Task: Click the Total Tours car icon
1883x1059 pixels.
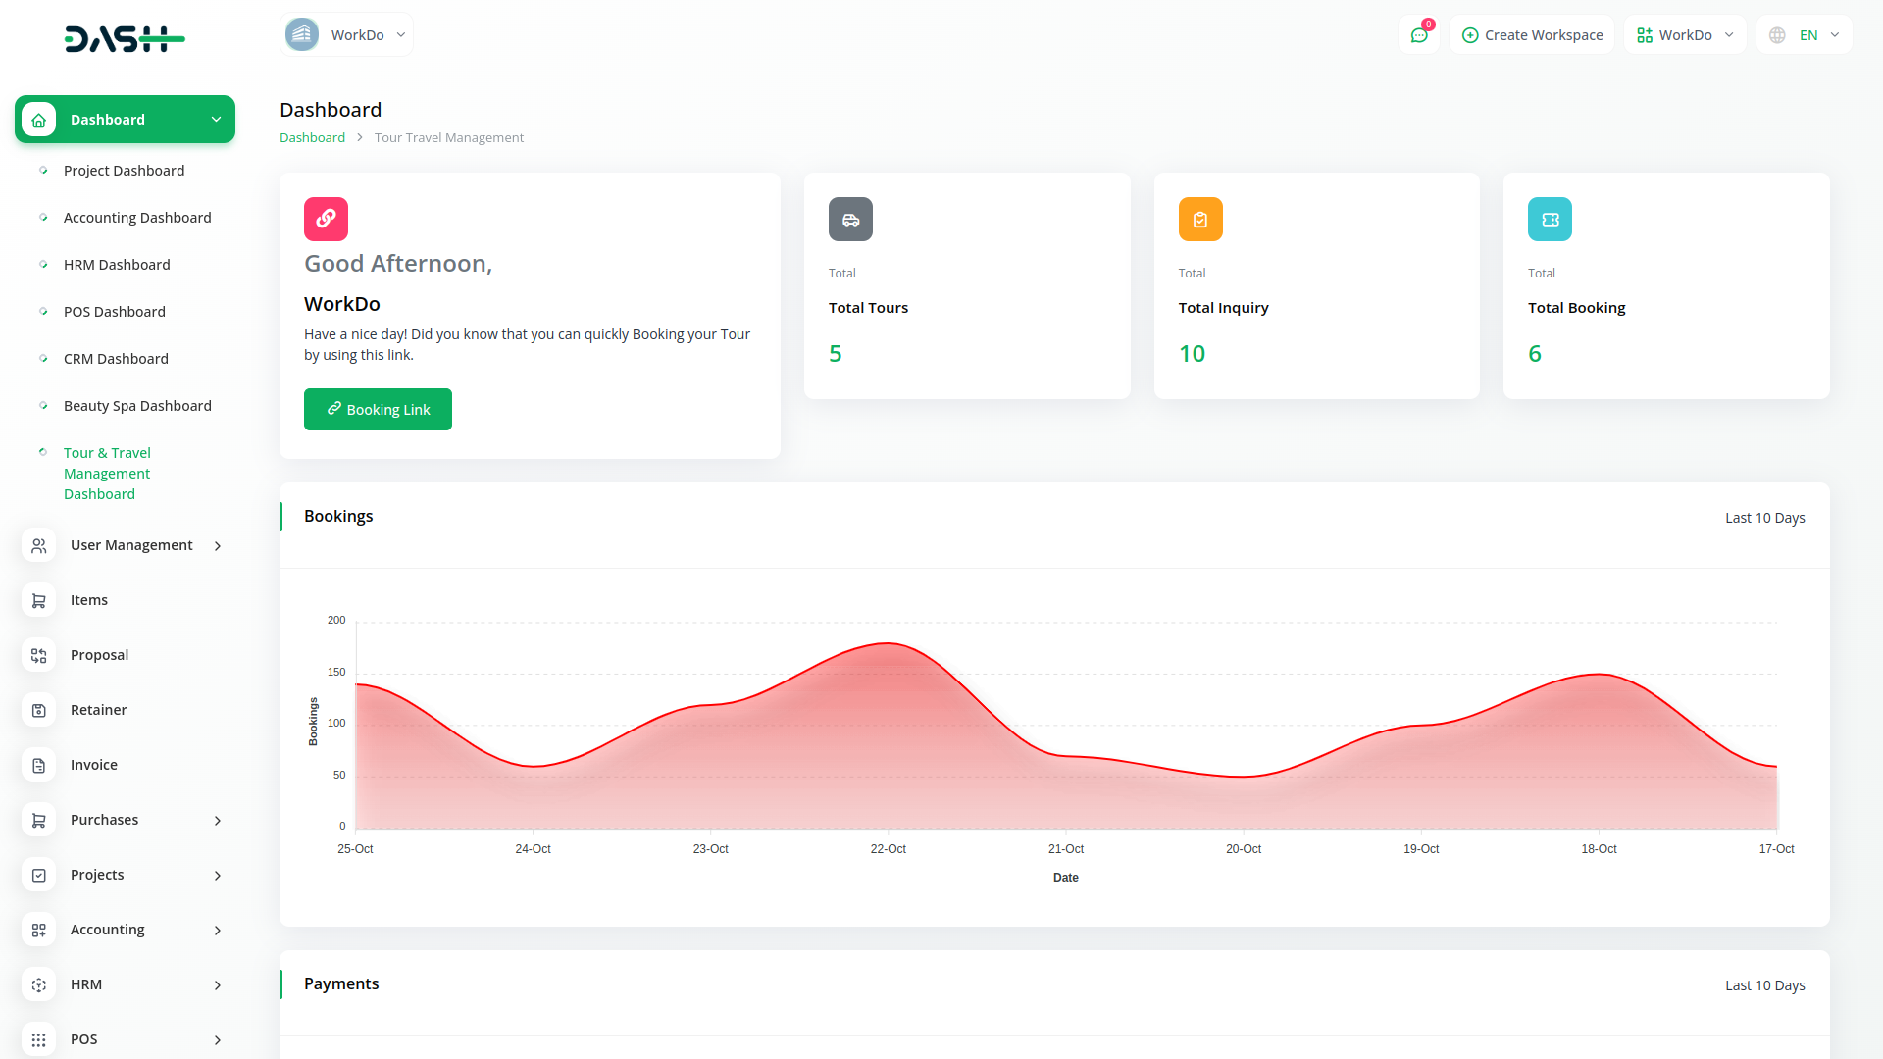Action: click(850, 219)
